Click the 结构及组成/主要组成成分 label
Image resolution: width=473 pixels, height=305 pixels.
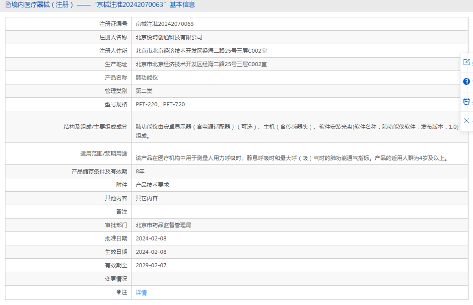[x=95, y=127]
